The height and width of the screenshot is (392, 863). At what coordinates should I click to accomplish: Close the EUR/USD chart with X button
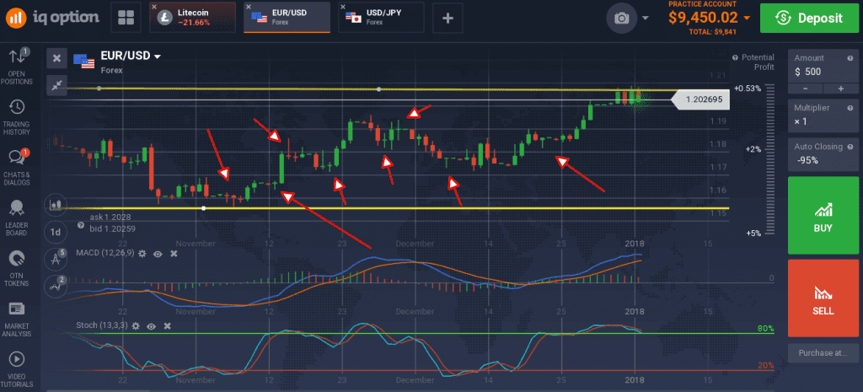click(56, 58)
